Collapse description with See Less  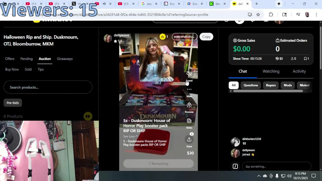click(130, 136)
